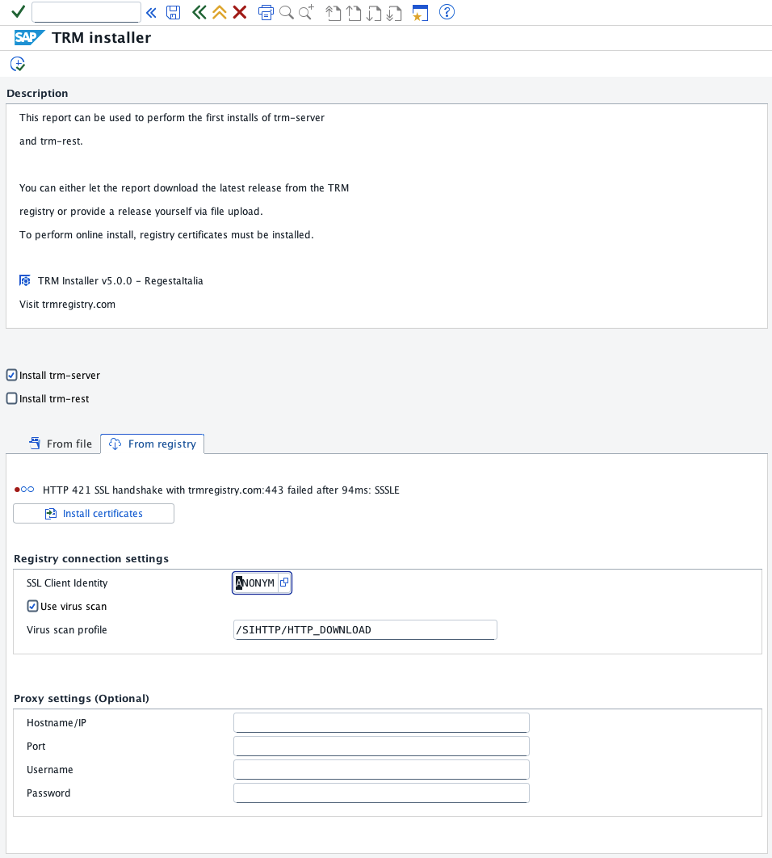Click the SAP logo
The image size is (772, 858).
pos(29,37)
